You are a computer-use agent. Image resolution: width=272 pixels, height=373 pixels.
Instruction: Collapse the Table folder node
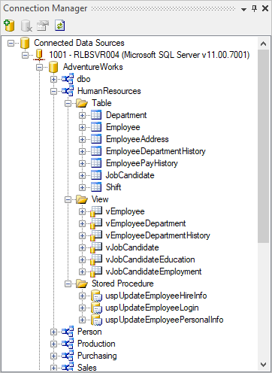point(68,103)
